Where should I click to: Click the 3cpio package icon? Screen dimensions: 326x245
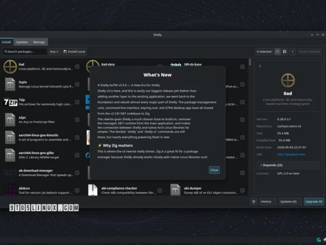[10, 85]
